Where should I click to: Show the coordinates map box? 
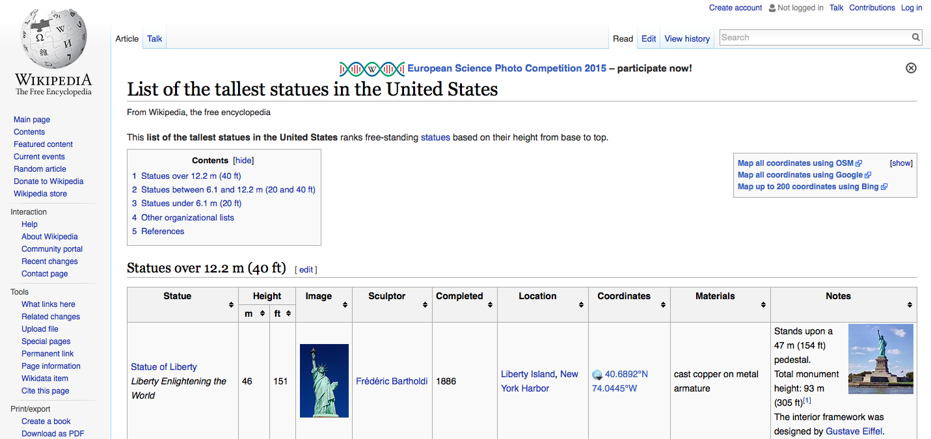coord(901,163)
